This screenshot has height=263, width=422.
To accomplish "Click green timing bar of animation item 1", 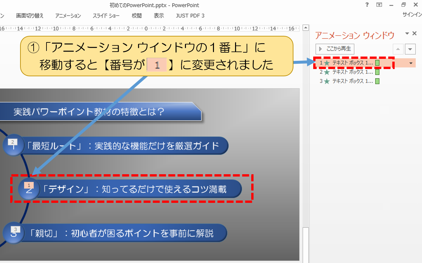I will [377, 63].
